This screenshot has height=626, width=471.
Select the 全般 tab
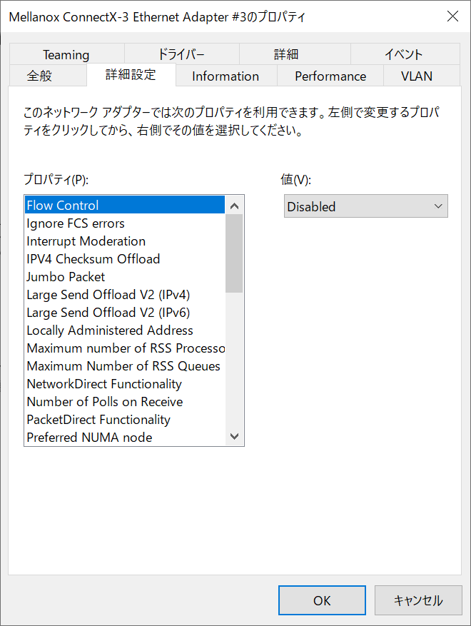click(48, 76)
